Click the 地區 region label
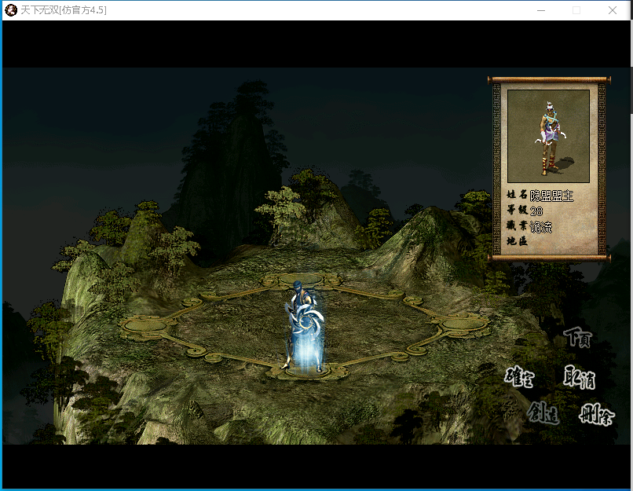 [517, 242]
